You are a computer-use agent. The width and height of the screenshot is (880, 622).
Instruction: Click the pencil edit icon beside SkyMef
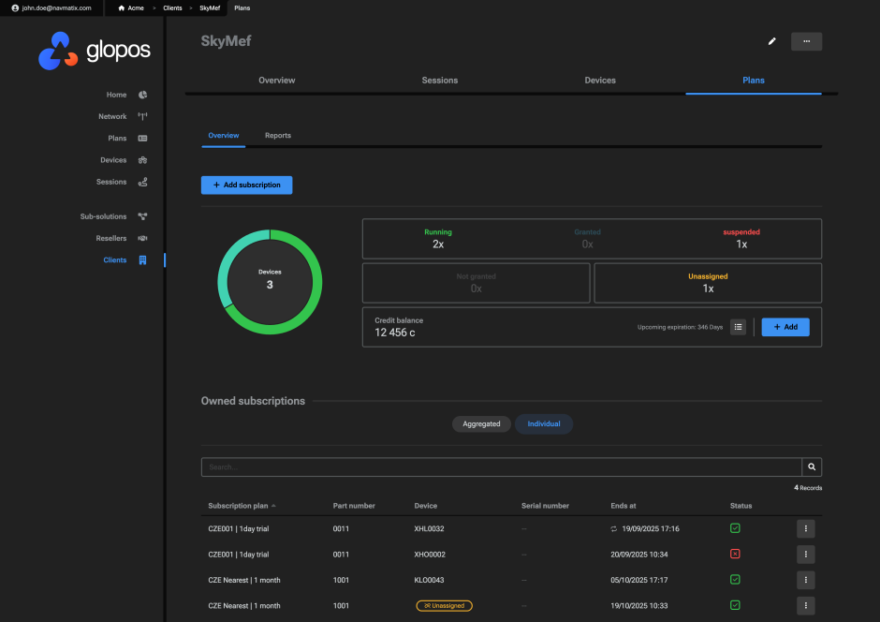coord(772,41)
